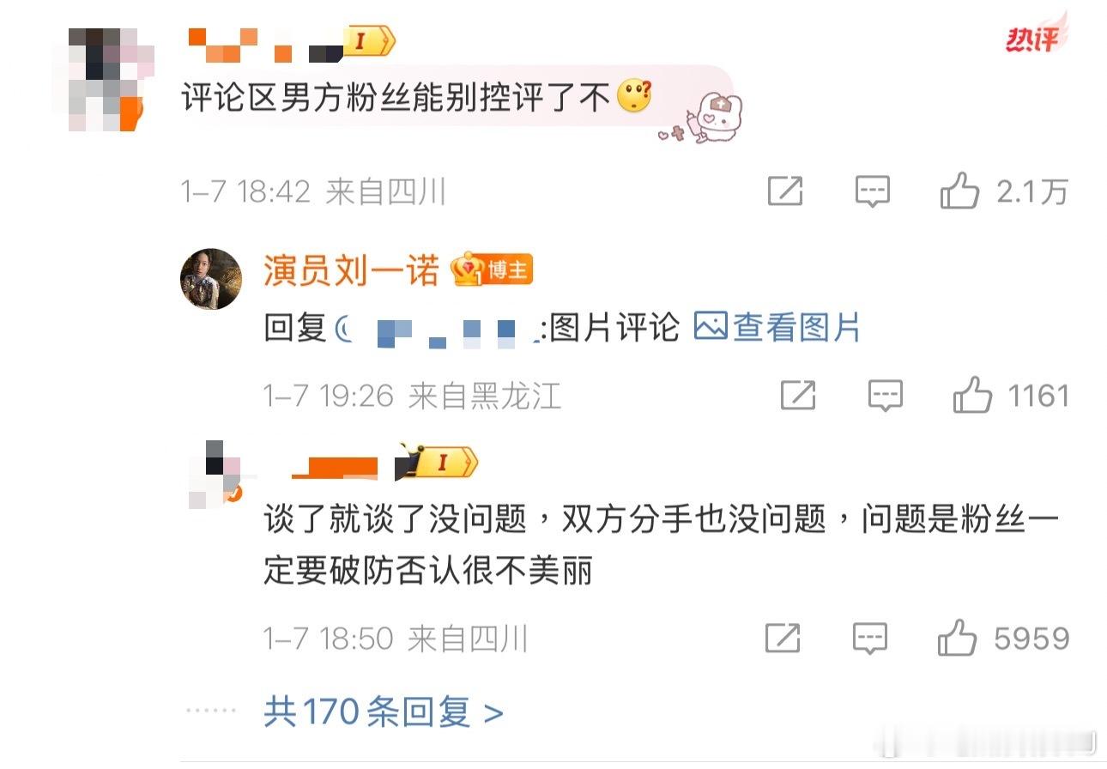
Task: Expand all 170 replies
Action: 384,711
